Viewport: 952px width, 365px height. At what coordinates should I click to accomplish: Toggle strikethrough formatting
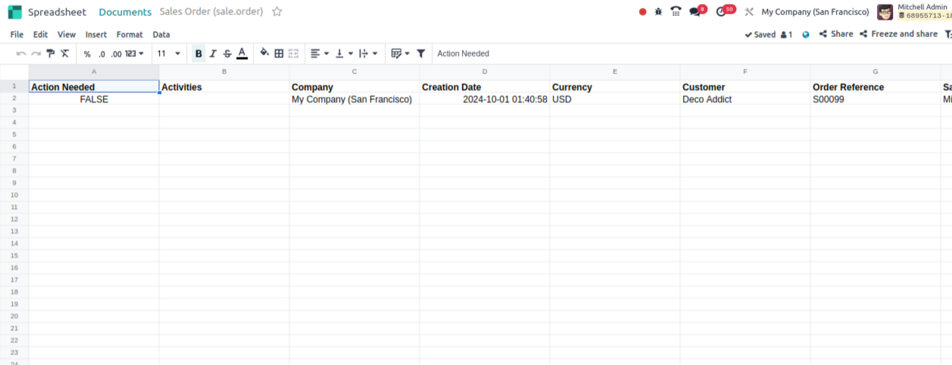coord(227,54)
